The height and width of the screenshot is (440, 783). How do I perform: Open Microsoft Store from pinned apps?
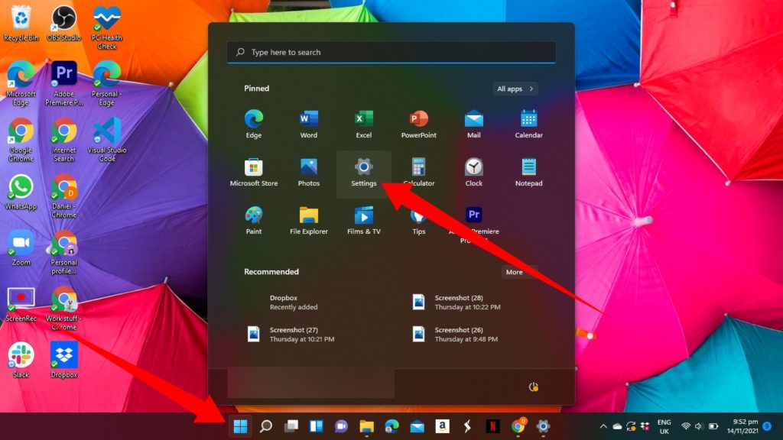[x=254, y=172]
